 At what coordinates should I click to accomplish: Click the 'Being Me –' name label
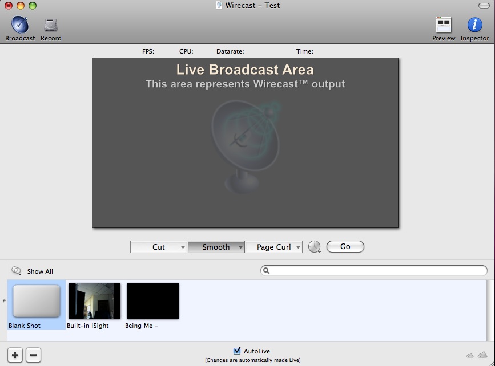click(142, 326)
